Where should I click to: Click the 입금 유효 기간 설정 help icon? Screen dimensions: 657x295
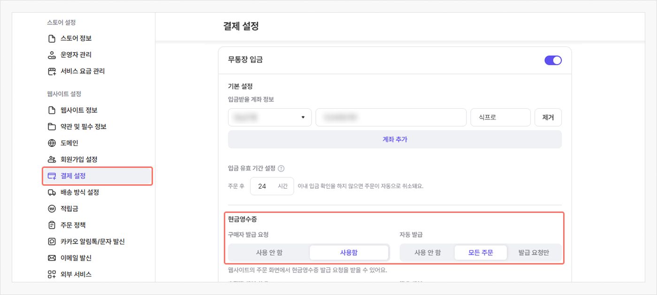[282, 168]
